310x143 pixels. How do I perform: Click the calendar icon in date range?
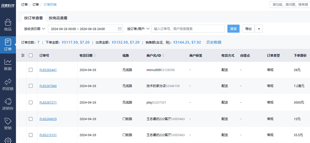pyautogui.click(x=120, y=29)
